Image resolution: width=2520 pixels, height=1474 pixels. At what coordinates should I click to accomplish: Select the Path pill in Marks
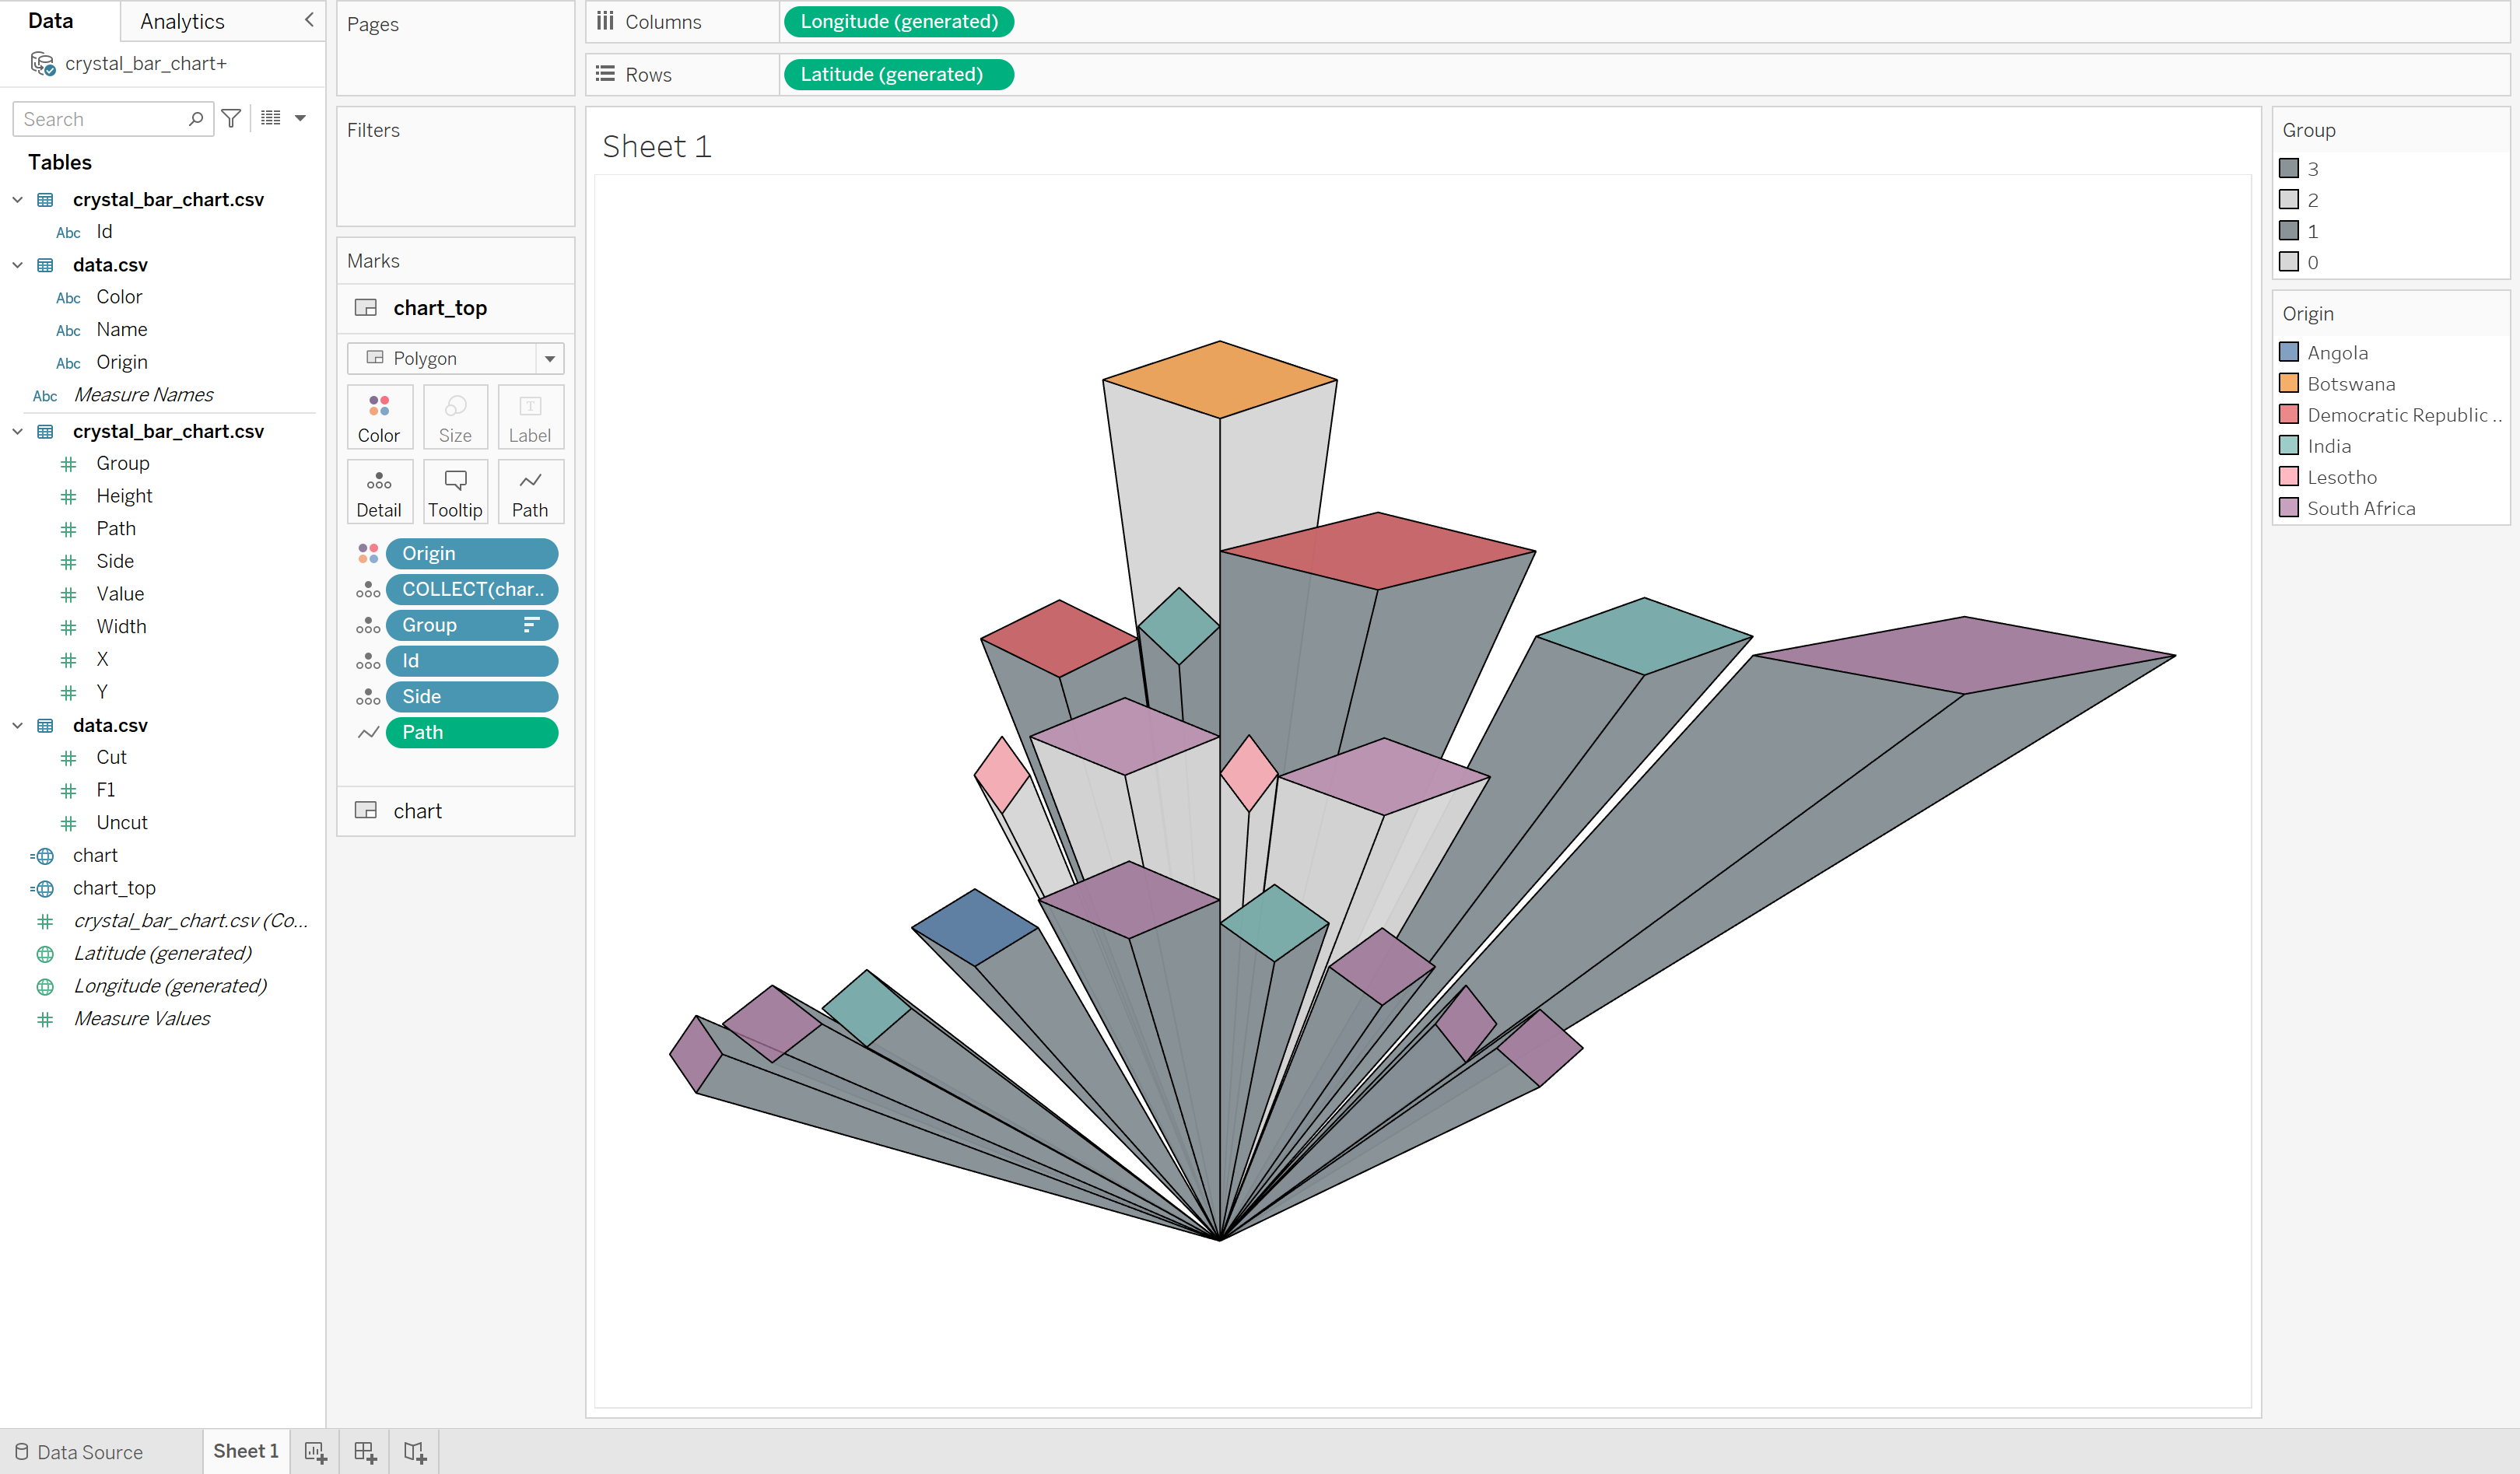471,732
